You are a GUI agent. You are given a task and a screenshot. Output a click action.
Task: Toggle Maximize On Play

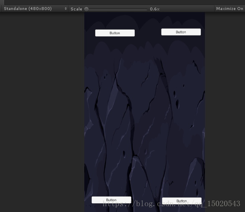pyautogui.click(x=230, y=9)
